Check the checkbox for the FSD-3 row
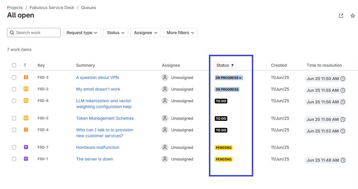The width and height of the screenshot is (358, 189). pos(14,77)
